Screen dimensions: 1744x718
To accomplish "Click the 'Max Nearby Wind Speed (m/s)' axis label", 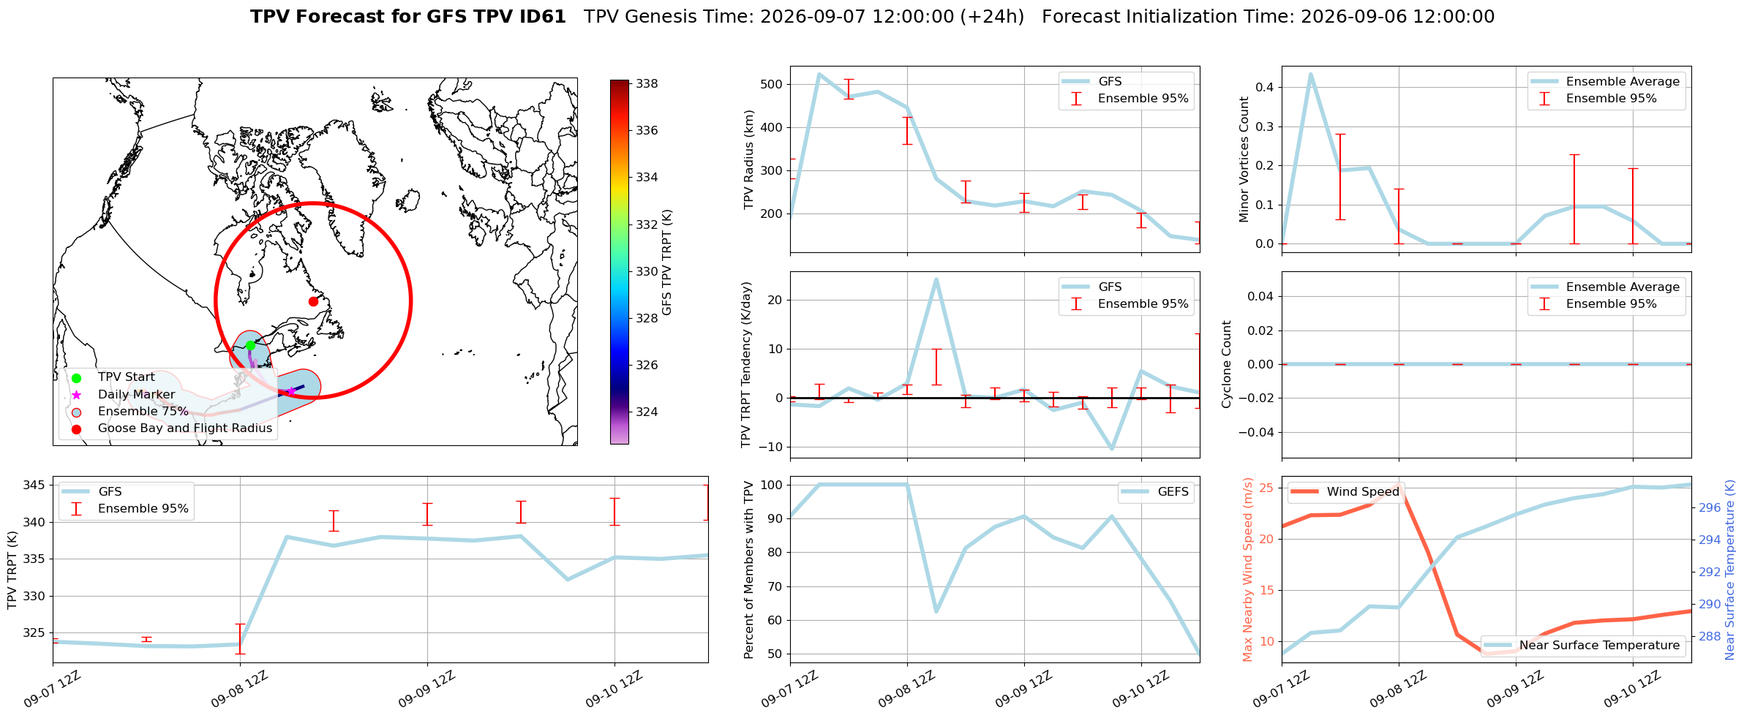I will (1247, 570).
